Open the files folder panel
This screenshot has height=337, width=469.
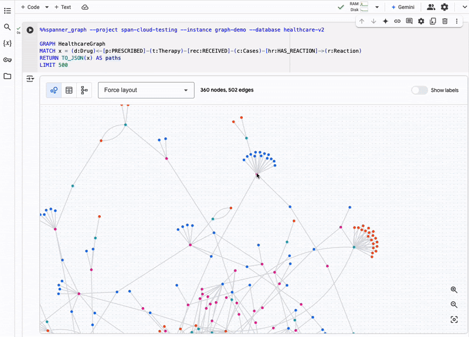[7, 76]
